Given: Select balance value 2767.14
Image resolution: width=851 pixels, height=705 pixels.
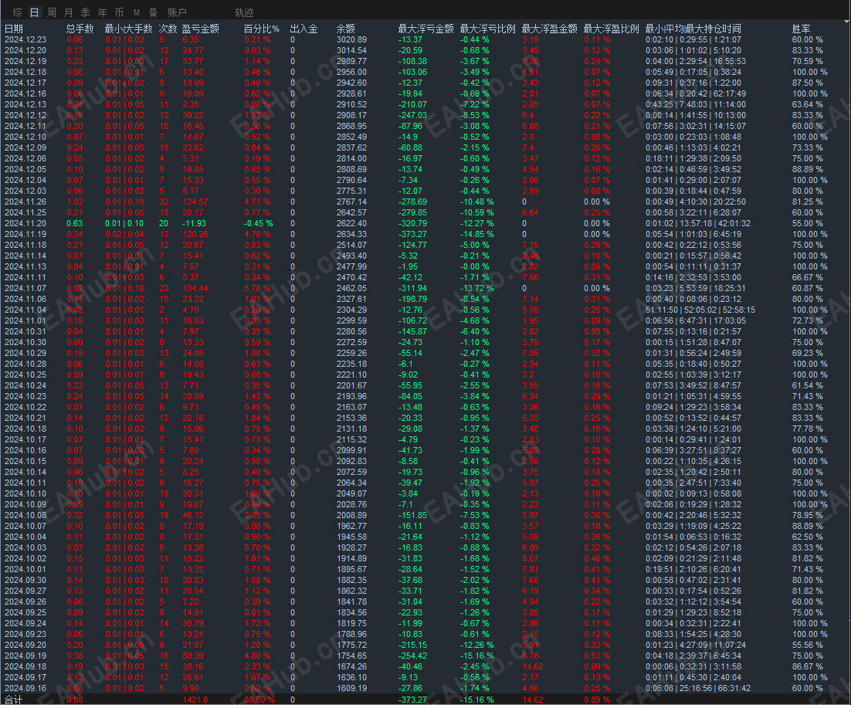Looking at the screenshot, I should click(351, 202).
